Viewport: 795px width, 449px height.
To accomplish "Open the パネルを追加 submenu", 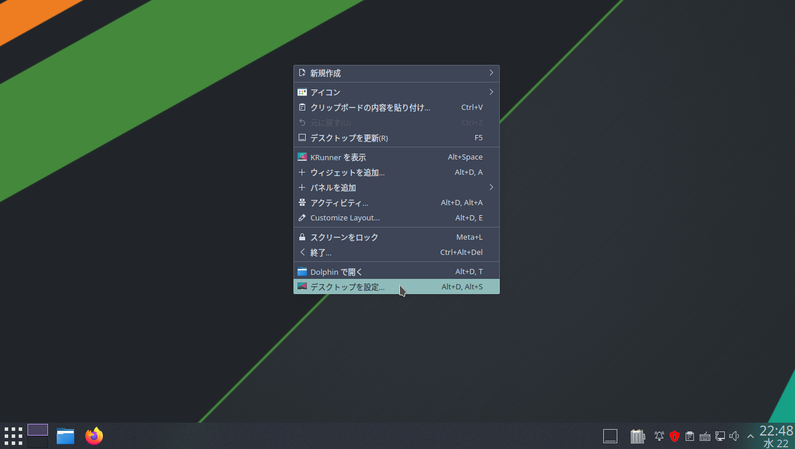I will [x=396, y=188].
